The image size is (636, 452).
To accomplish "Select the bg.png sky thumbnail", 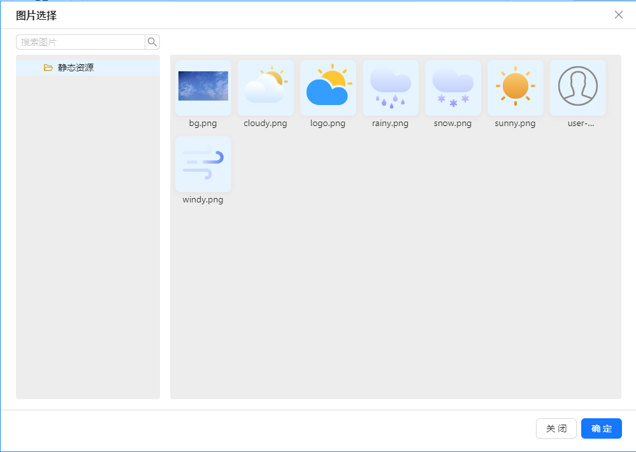I will pos(203,87).
